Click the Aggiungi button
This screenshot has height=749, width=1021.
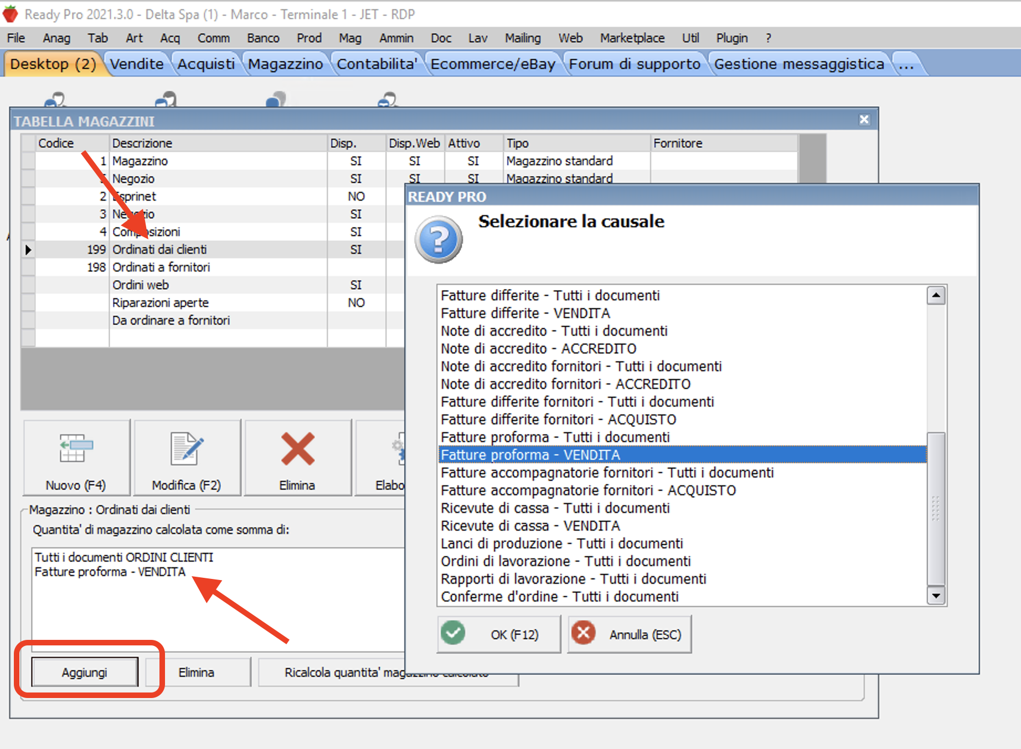(x=85, y=672)
